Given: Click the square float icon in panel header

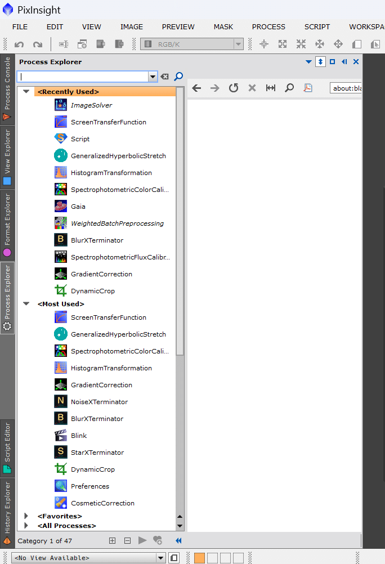Looking at the screenshot, I should click(x=333, y=62).
